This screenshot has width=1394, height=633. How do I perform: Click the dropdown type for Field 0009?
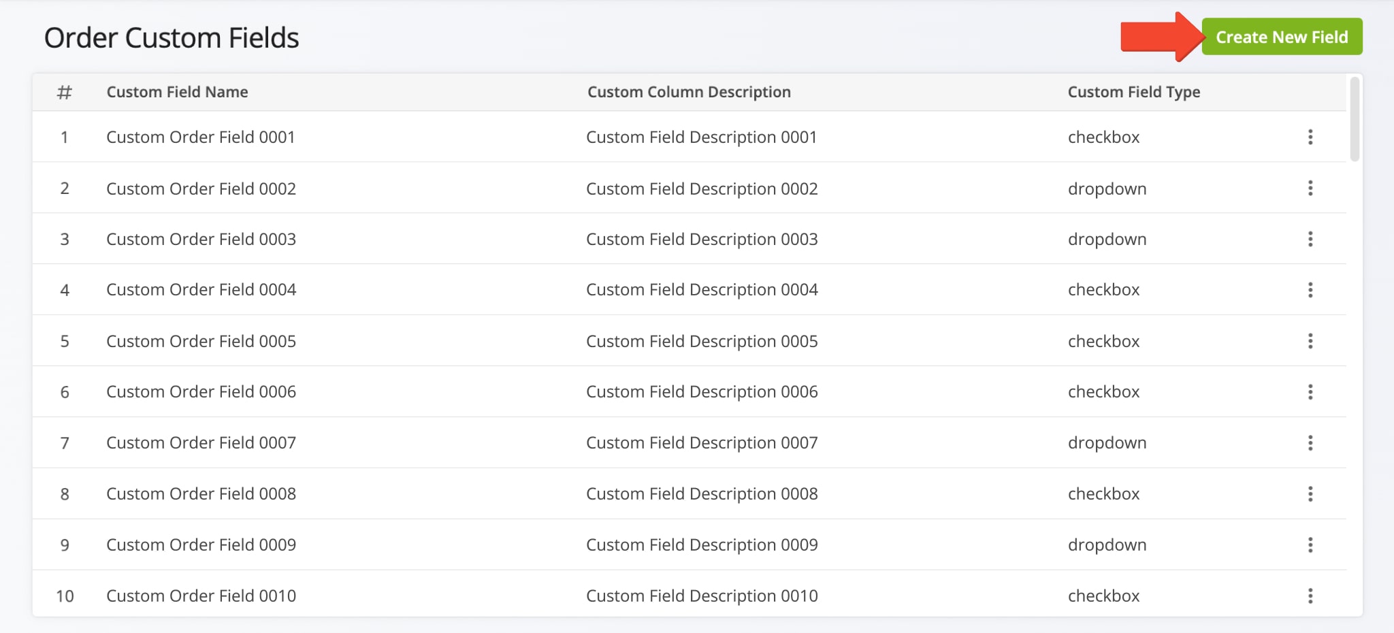tap(1107, 545)
